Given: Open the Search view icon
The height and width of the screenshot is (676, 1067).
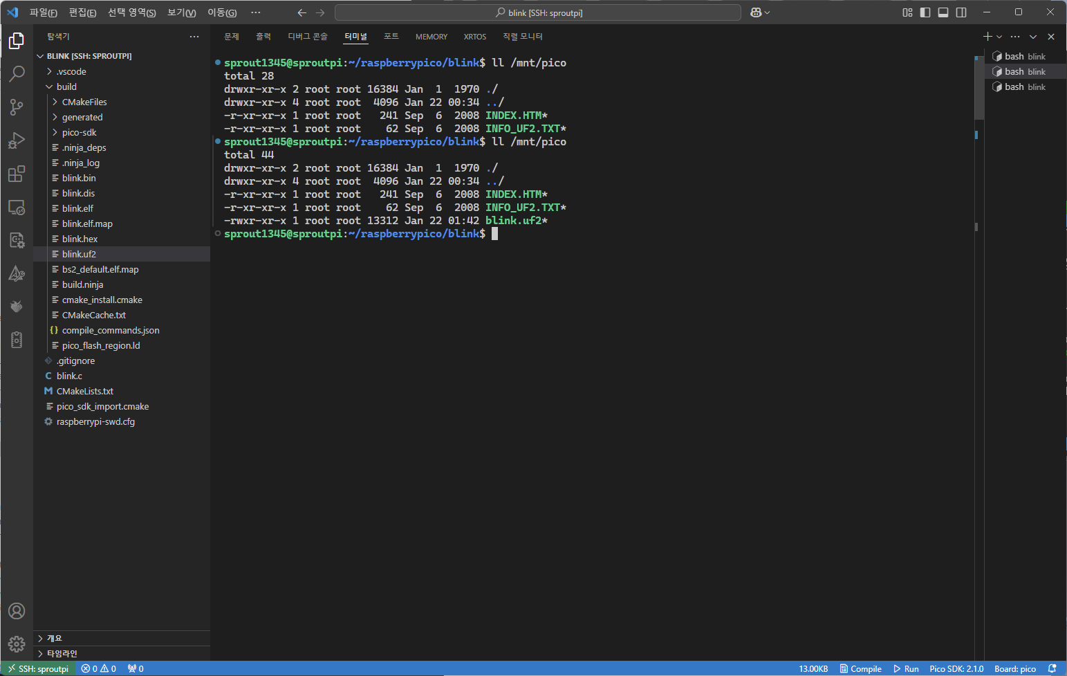Looking at the screenshot, I should [17, 73].
